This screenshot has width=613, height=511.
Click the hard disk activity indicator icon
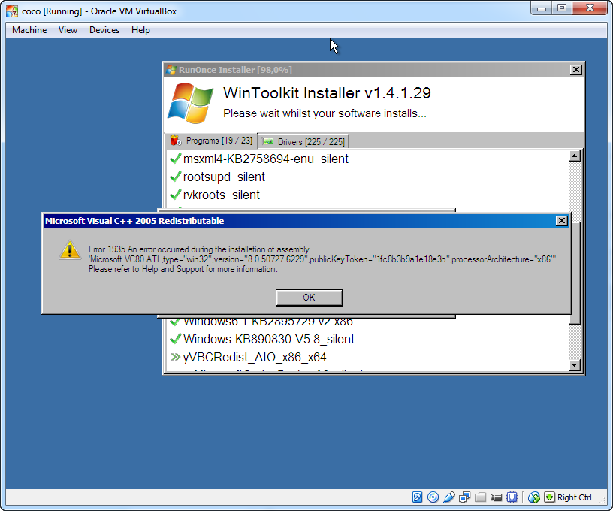click(417, 497)
